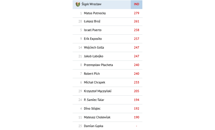Open the Śląsk Wrocław team name link
Viewport: 215px width, 130px height.
92,4
